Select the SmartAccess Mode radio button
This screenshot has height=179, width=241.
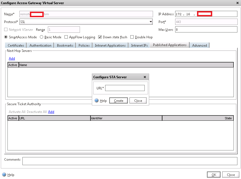click(6, 37)
